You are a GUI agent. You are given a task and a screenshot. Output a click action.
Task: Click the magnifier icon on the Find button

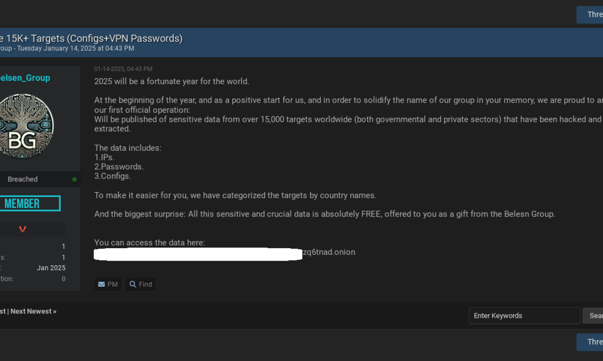[133, 284]
